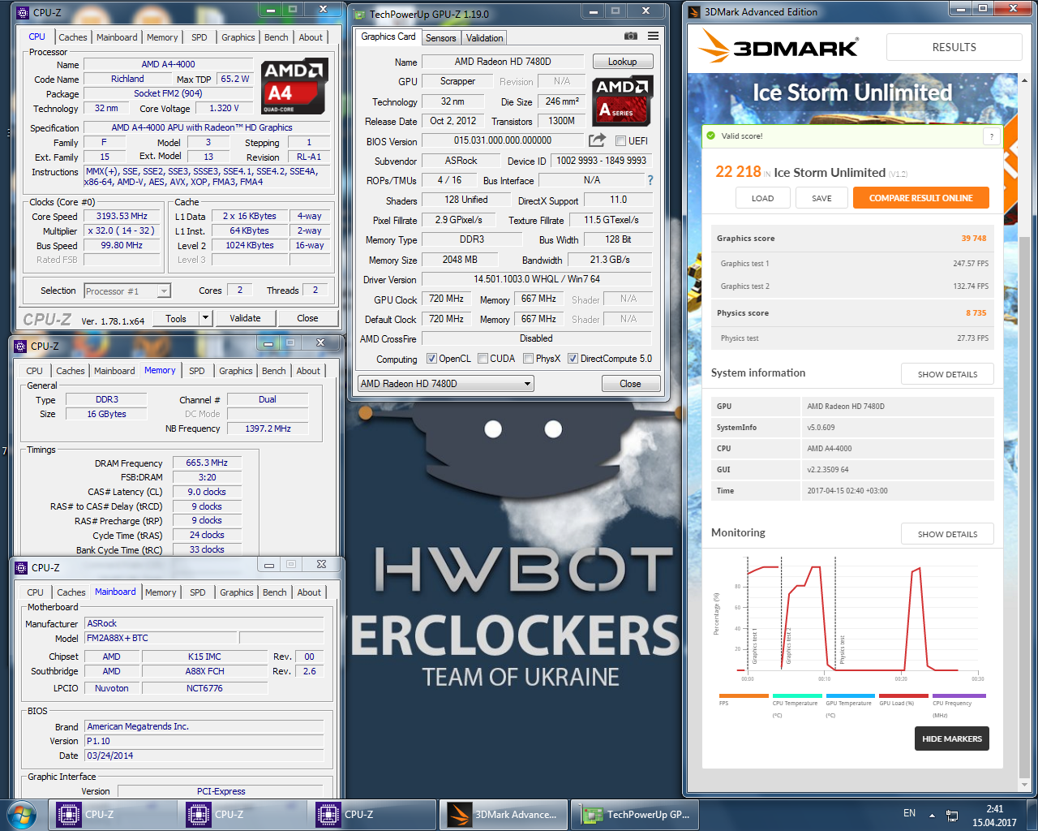
Task: Click the 3DMark window title icon
Action: coord(694,11)
